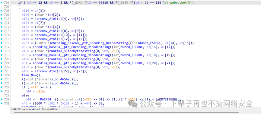Set breakpoint on line 711 dot

click(2, 23)
